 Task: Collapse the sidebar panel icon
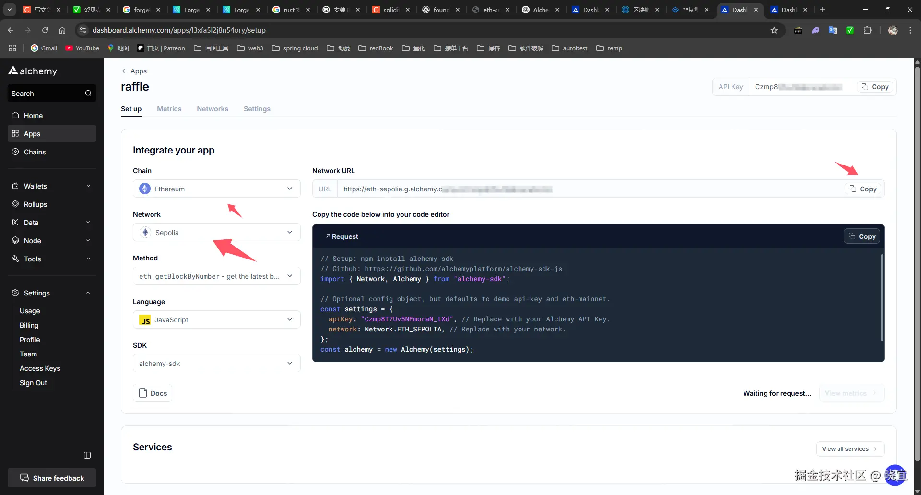[x=87, y=455]
